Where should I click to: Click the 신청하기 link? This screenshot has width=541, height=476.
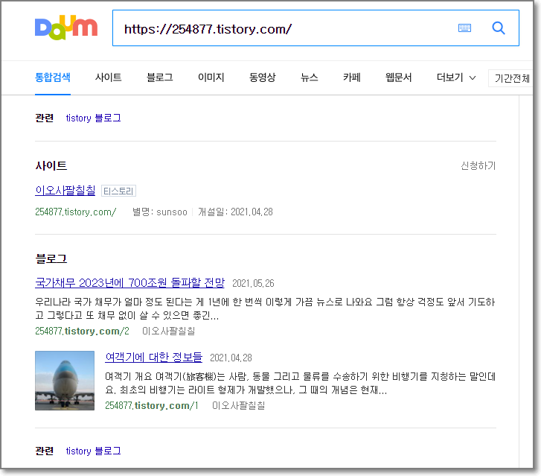[x=478, y=166]
